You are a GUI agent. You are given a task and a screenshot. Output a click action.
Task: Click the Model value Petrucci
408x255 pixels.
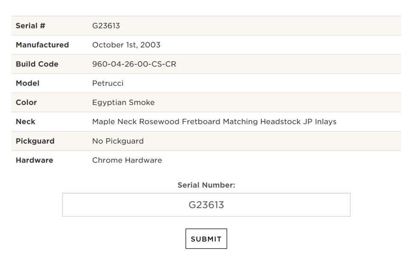tap(108, 83)
